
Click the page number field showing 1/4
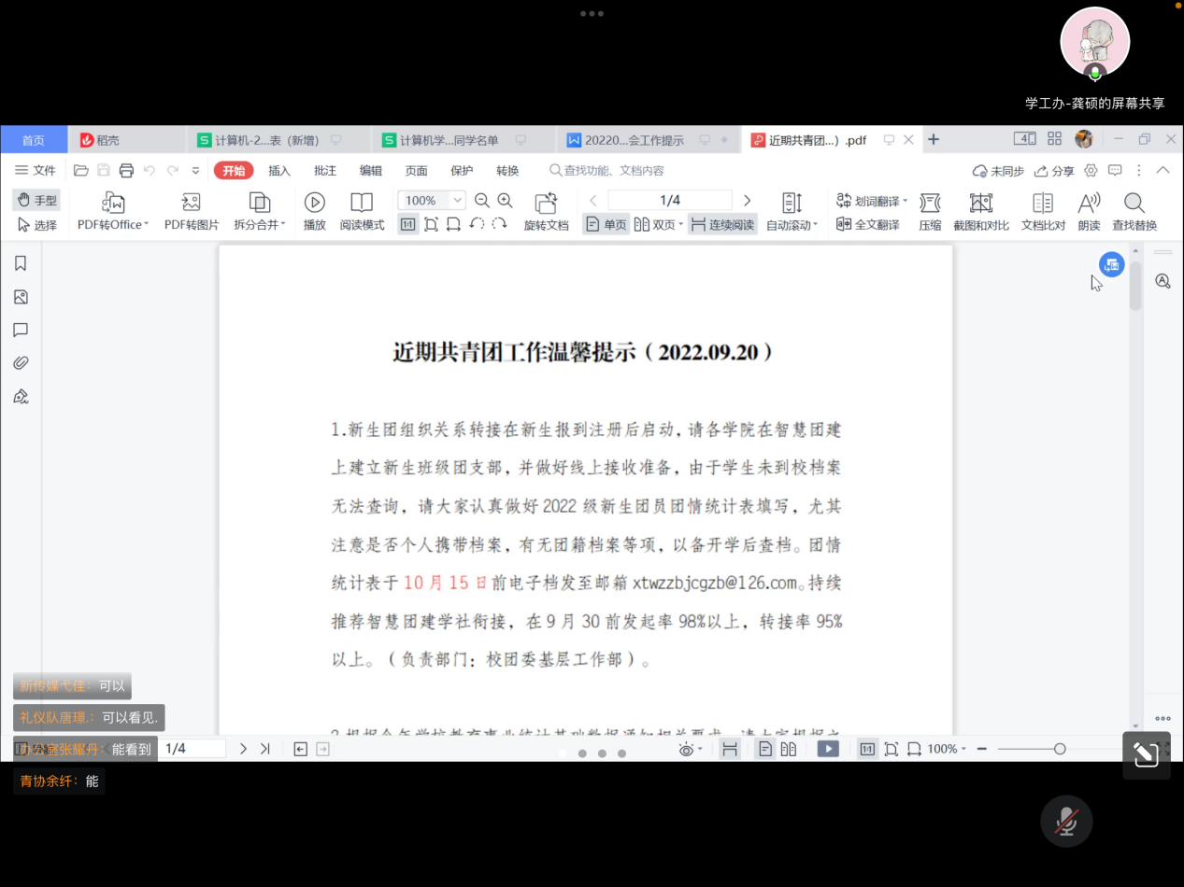click(669, 201)
